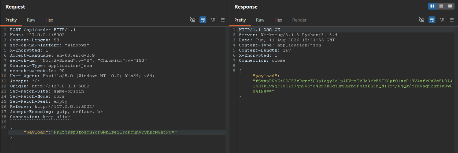The height and width of the screenshot is (153, 458).
Task: Click the User-Agent Mozilla/5.0 header line
Action: 82,76
